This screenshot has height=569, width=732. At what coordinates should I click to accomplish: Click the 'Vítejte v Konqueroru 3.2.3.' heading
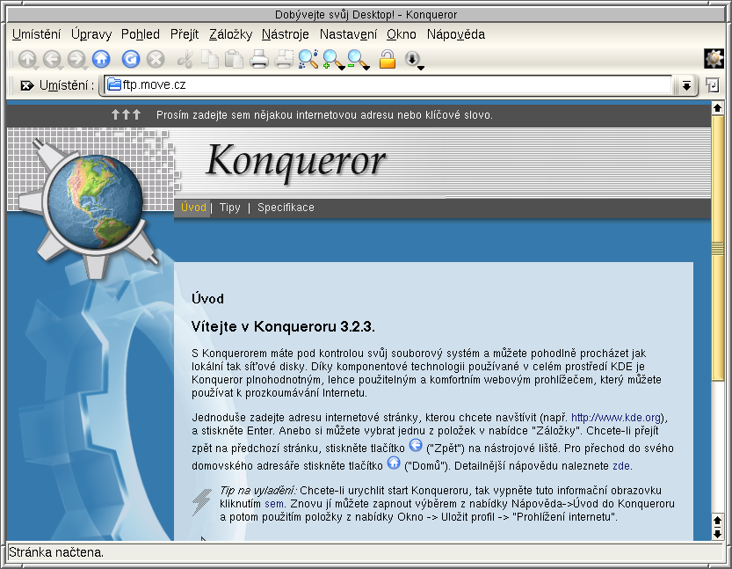[283, 326]
